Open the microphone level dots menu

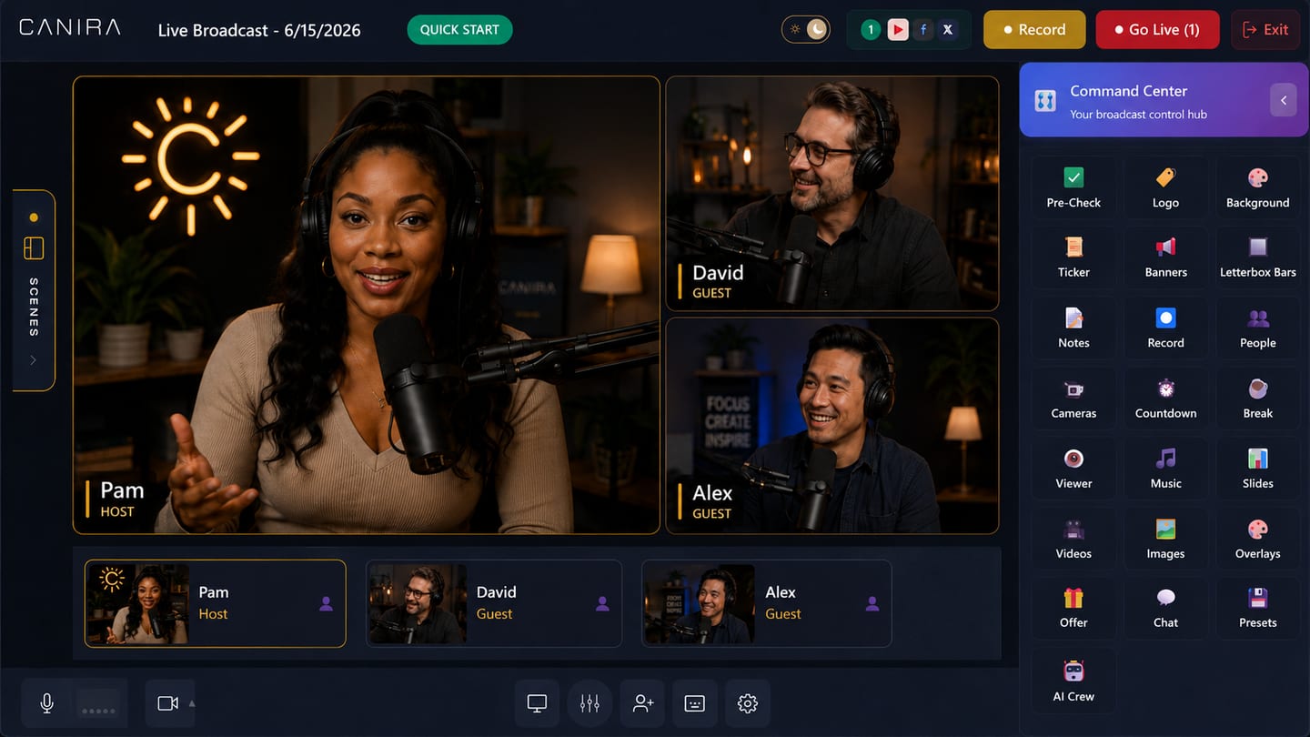[98, 704]
